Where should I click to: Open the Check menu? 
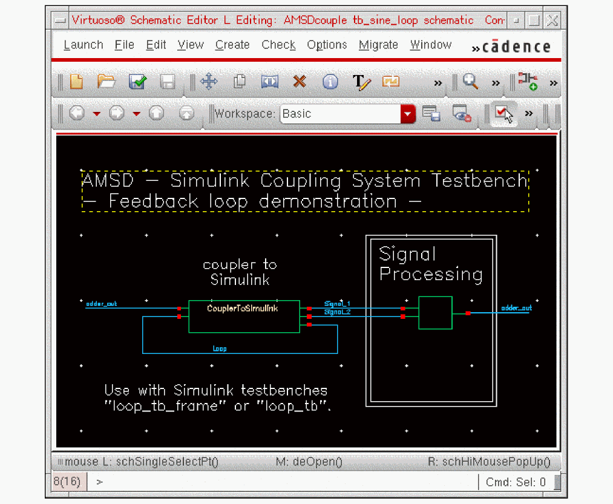(278, 45)
